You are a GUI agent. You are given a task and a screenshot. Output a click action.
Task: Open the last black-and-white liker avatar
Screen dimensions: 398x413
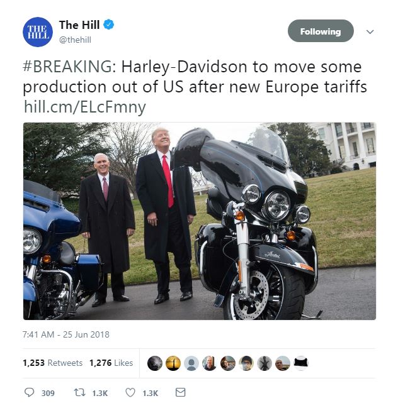pyautogui.click(x=300, y=363)
